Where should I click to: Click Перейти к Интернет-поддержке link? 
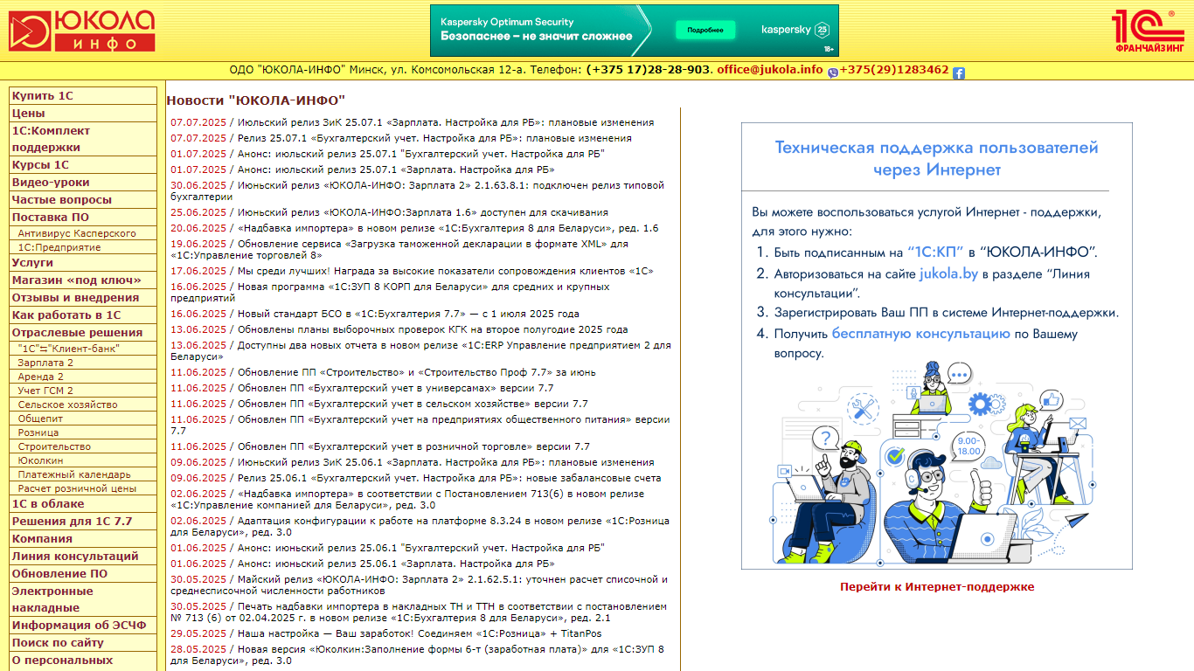pyautogui.click(x=937, y=587)
